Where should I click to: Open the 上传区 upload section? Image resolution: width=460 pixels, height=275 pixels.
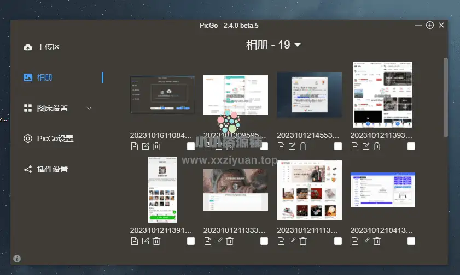(x=48, y=47)
